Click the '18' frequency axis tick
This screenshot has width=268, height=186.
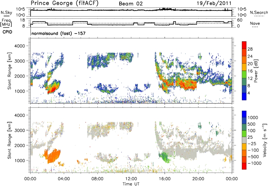click(x=22, y=20)
